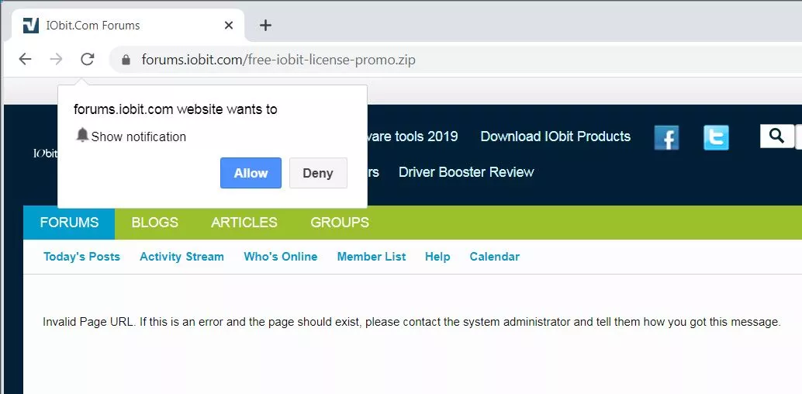Switch to the ARTICLES tab
The width and height of the screenshot is (802, 394).
244,223
